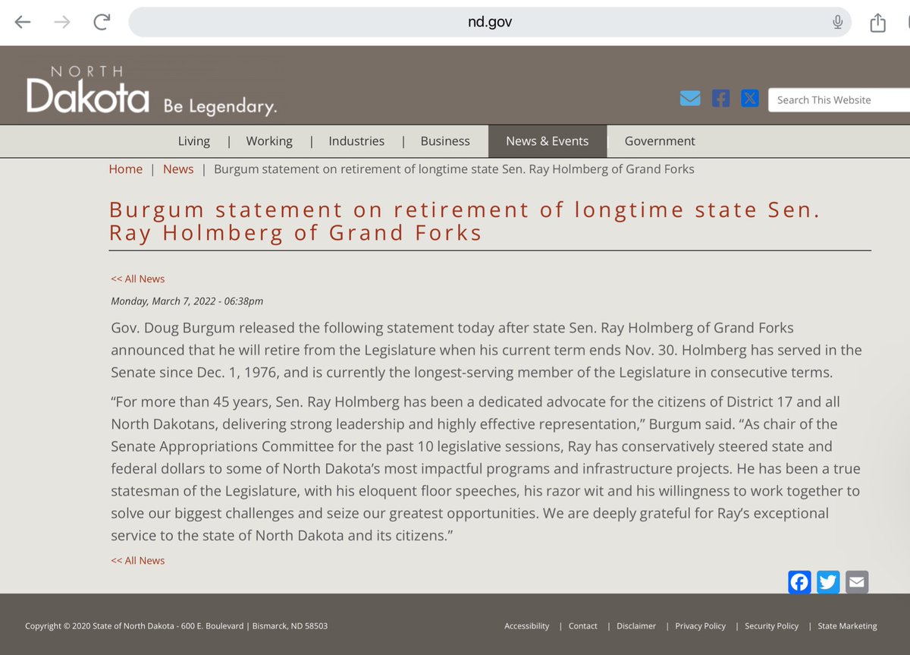The width and height of the screenshot is (910, 655).
Task: Open the Government menu
Action: (660, 141)
